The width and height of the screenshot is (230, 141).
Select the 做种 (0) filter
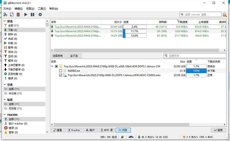(24, 34)
